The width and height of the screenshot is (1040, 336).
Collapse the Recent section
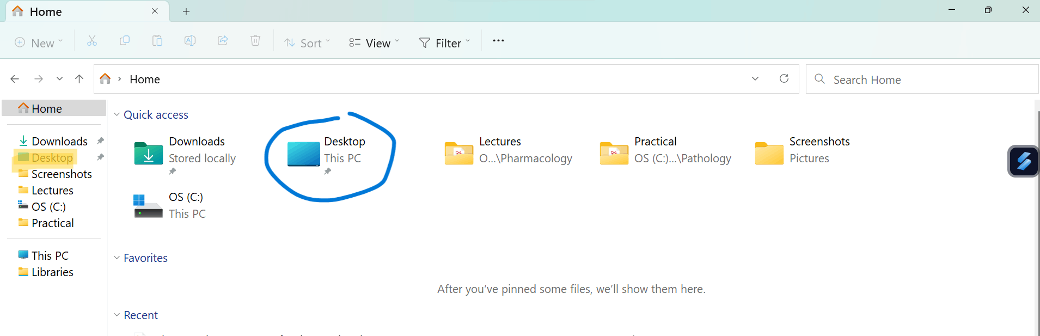[x=117, y=315]
